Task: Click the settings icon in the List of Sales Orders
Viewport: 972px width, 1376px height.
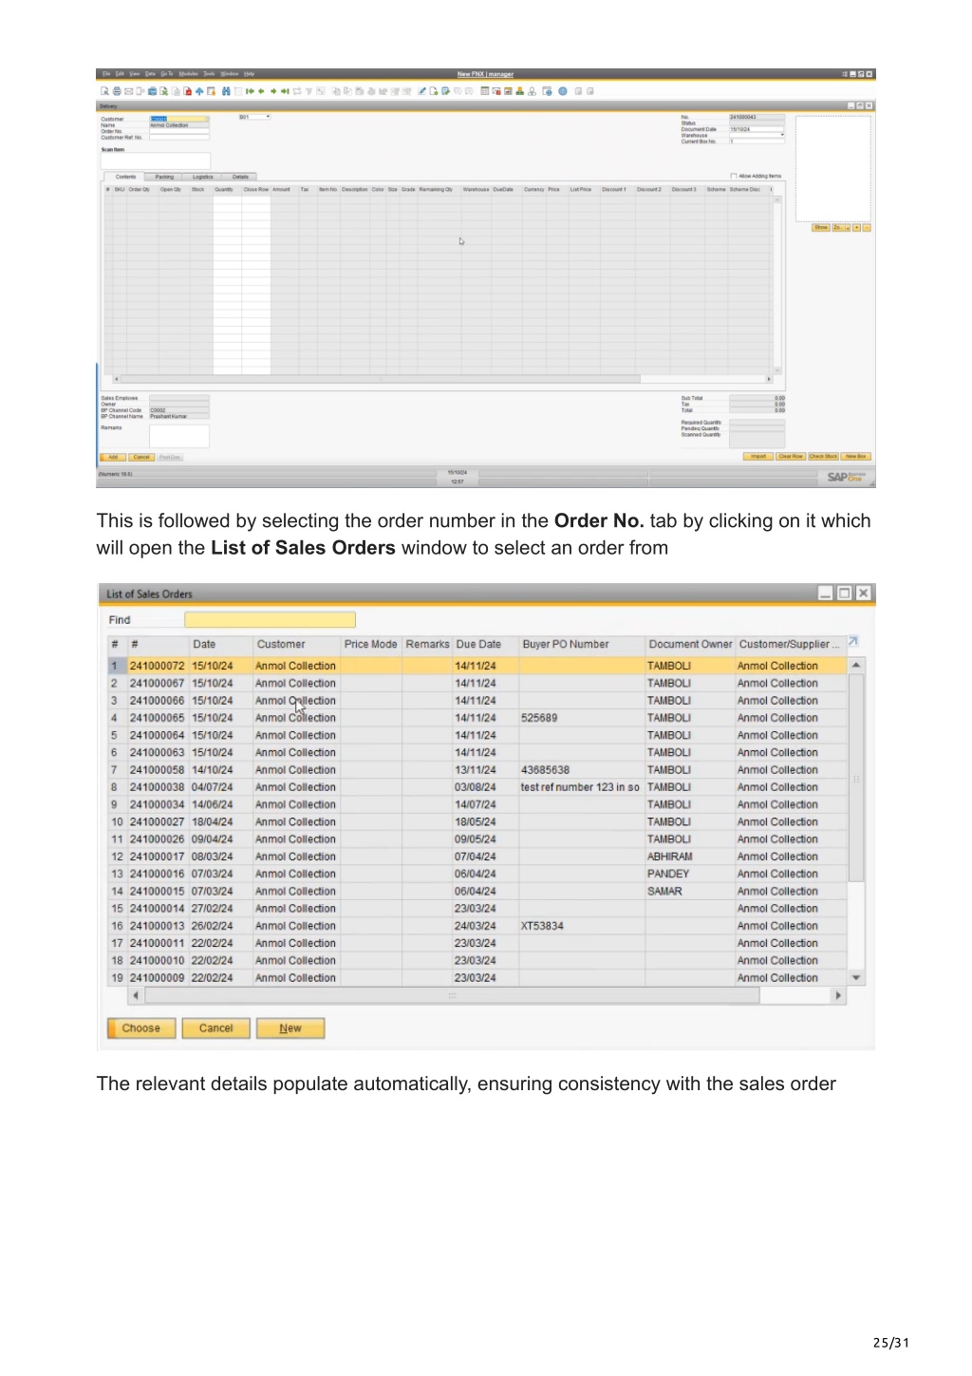Action: tap(853, 642)
